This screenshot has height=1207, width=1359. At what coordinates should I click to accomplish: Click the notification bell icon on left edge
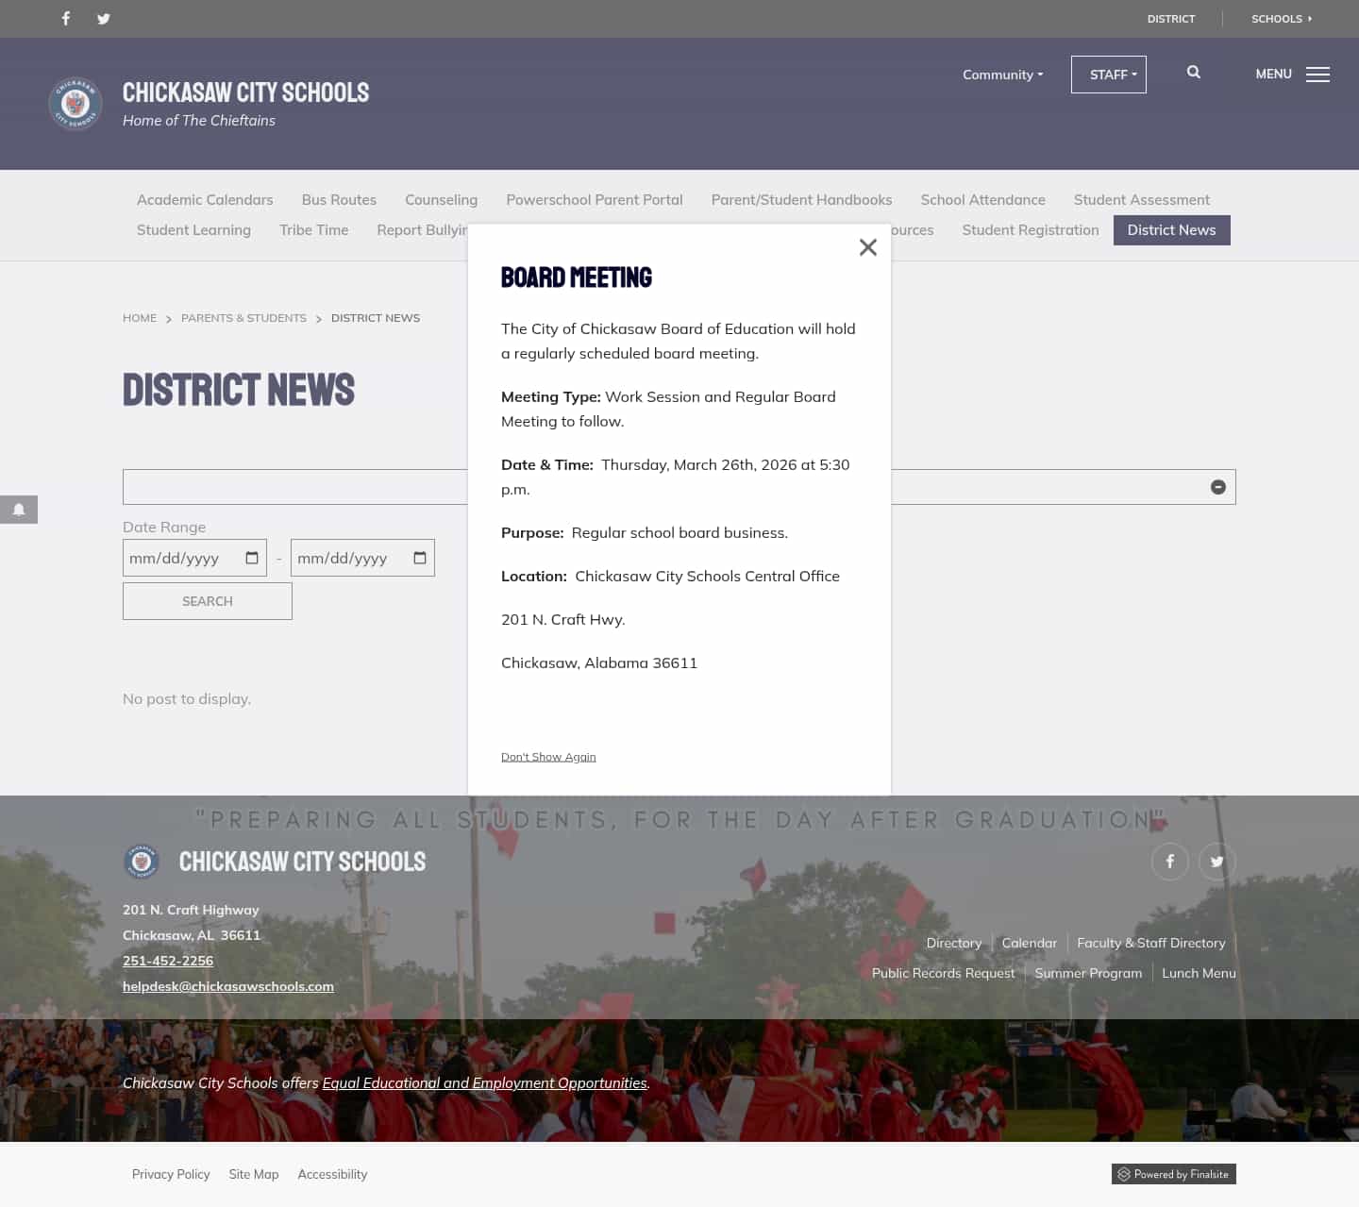click(x=19, y=510)
